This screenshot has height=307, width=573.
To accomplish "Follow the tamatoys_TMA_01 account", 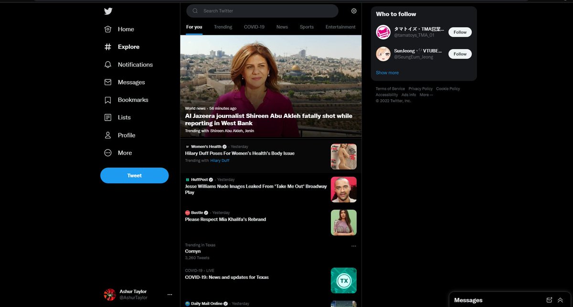I will point(460,32).
